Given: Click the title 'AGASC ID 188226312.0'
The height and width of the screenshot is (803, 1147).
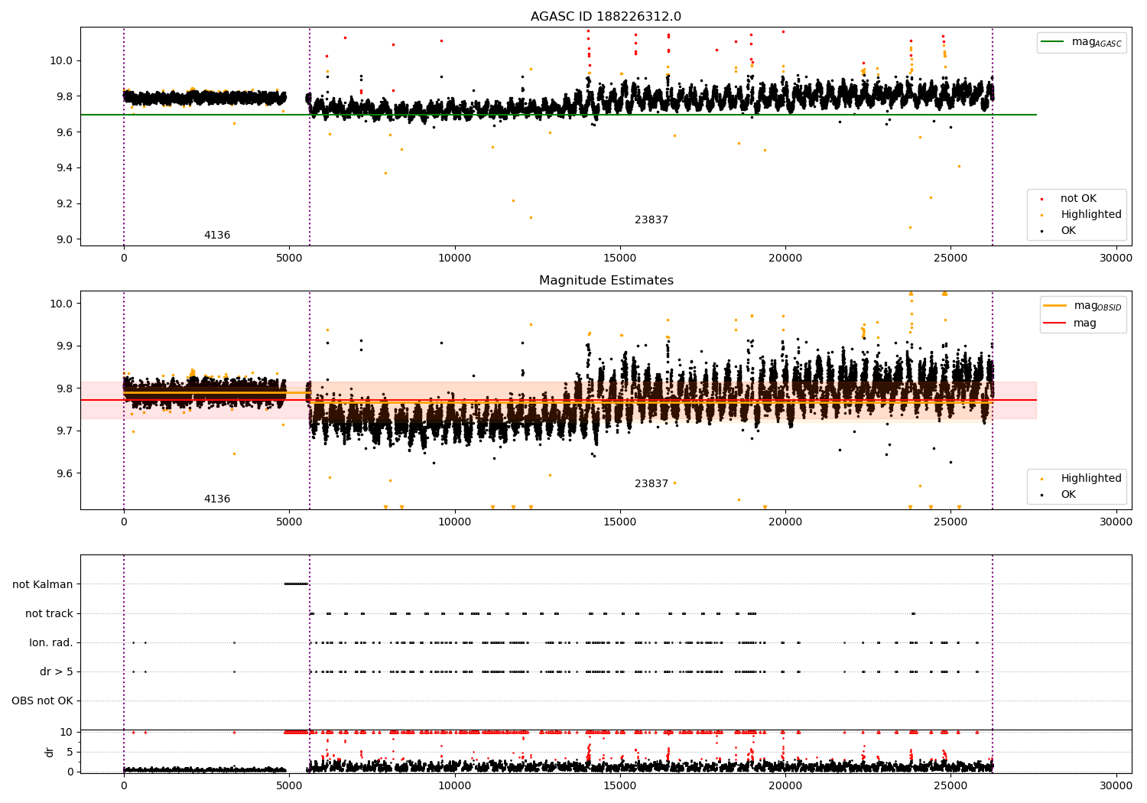Looking at the screenshot, I should (606, 17).
